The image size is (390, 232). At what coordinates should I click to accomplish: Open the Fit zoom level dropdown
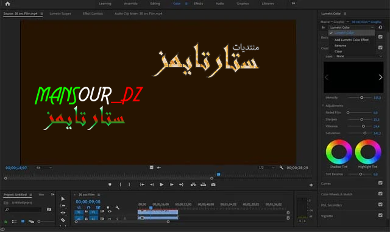pos(44,168)
